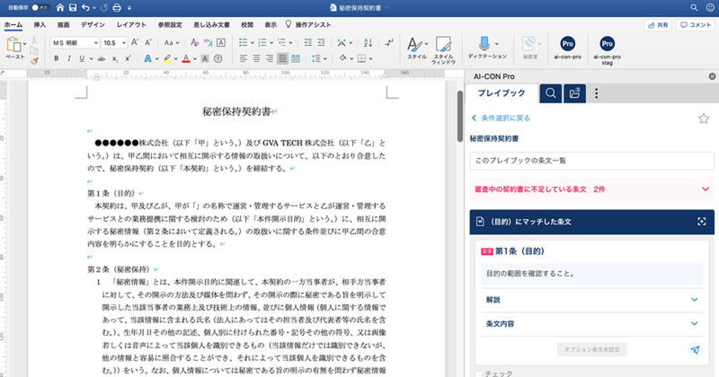This screenshot has width=719, height=377.
Task: Switch to the 参照設定 ribbon tab
Action: tap(170, 25)
